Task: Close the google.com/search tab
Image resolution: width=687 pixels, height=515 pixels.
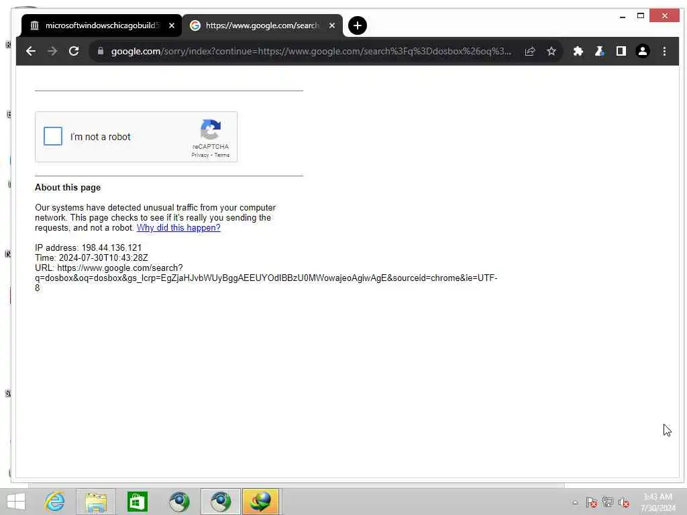Action: (332, 25)
